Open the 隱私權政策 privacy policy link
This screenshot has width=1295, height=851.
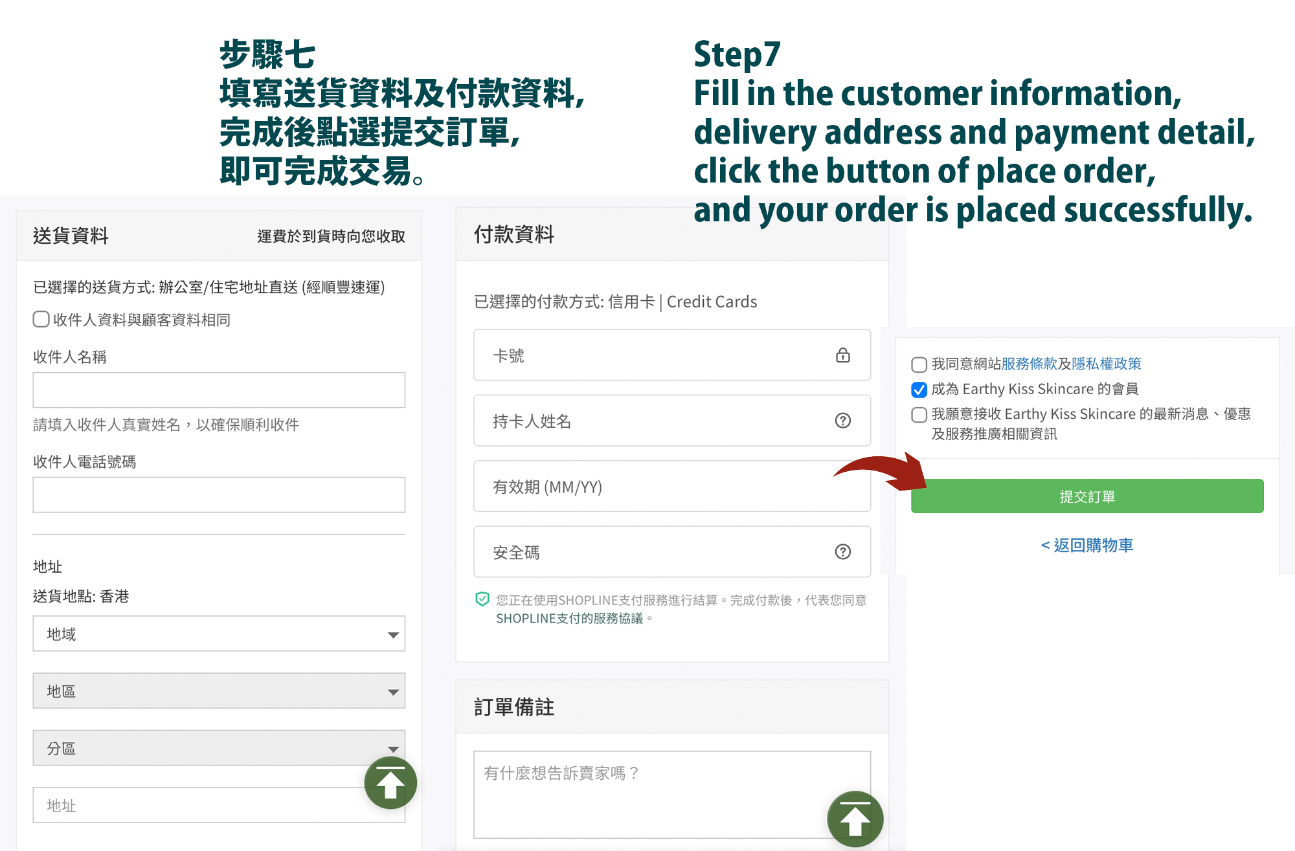click(x=1106, y=364)
